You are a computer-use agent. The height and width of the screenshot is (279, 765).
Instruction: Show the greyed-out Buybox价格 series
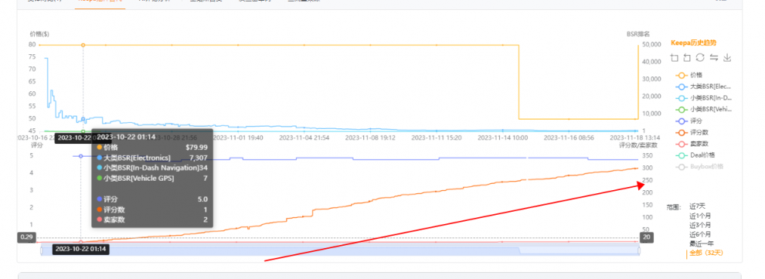click(699, 167)
